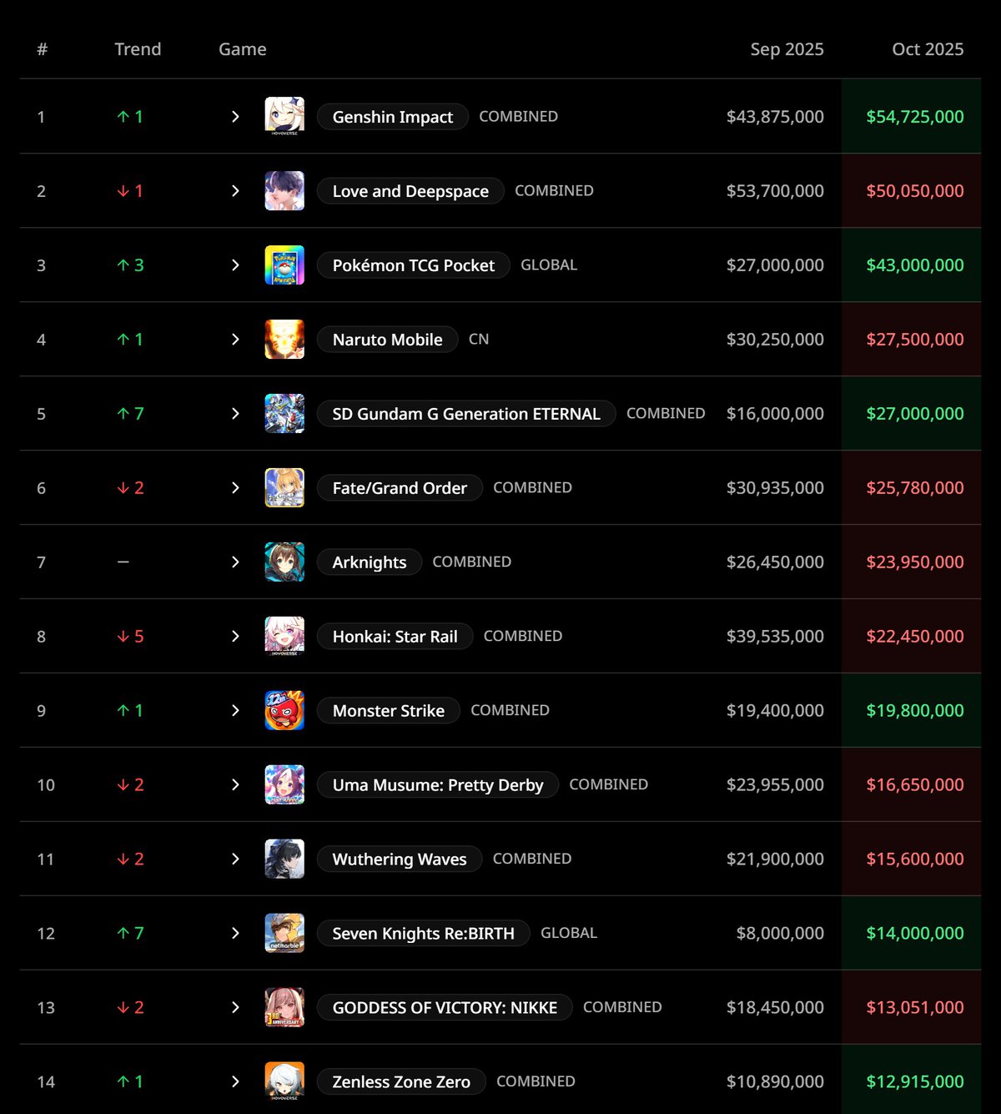Expand the SD Gundam G Generation ETERNAL row
This screenshot has height=1114, width=1001.
tap(235, 414)
